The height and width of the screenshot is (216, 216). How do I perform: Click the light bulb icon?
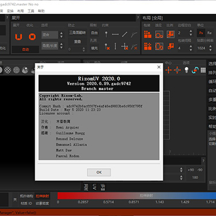[187, 70]
